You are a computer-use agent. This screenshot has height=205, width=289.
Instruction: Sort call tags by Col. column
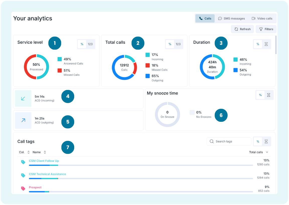[x=24, y=152]
